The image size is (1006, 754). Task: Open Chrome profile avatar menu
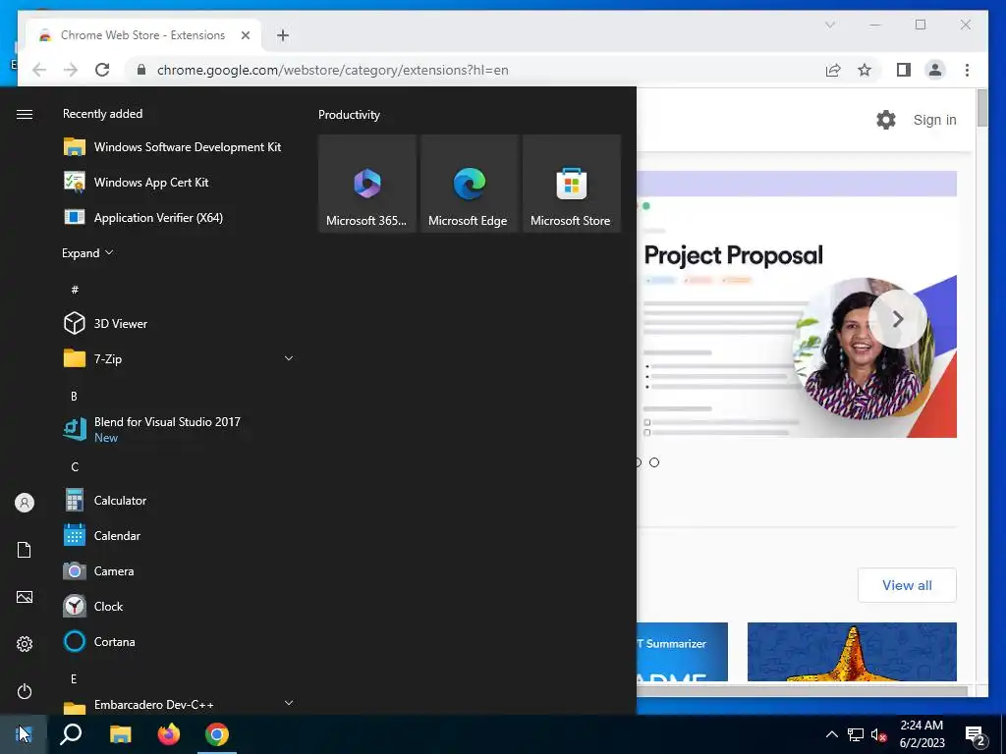[935, 70]
